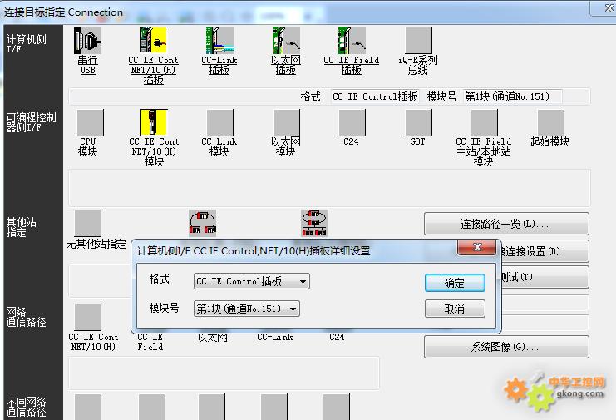The width and height of the screenshot is (616, 420).
Task: Cancel the dialog with 取消
Action: (455, 309)
